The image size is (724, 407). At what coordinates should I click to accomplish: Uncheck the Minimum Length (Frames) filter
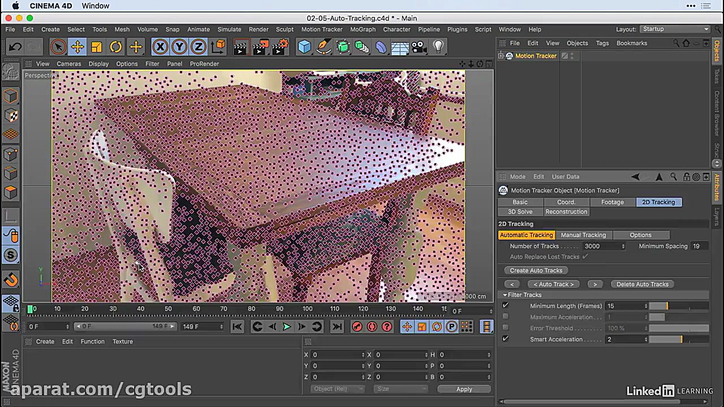pos(506,306)
